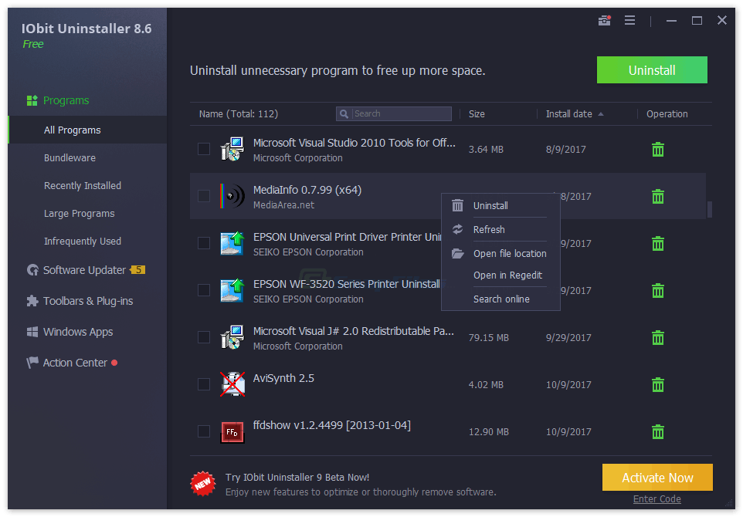The width and height of the screenshot is (743, 517).
Task: Click the toolbox icon in title bar
Action: tap(604, 21)
